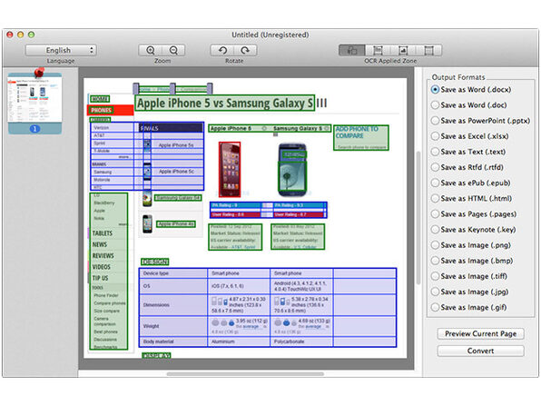Choose Save as HTML (.html)
The width and height of the screenshot is (541, 406).
(471, 198)
